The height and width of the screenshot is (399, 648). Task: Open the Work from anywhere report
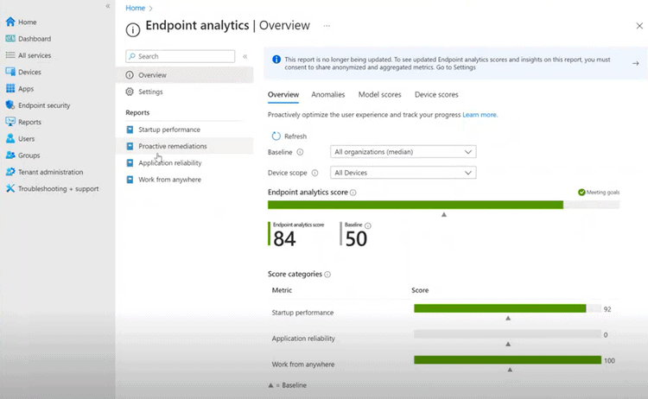point(184,180)
